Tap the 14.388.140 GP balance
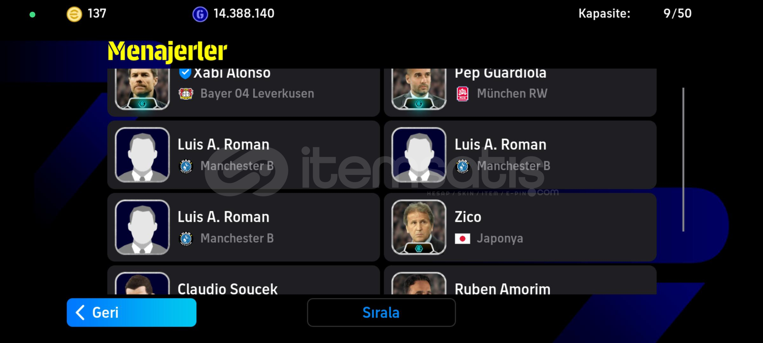Screen dimensions: 763x343 [x=244, y=14]
